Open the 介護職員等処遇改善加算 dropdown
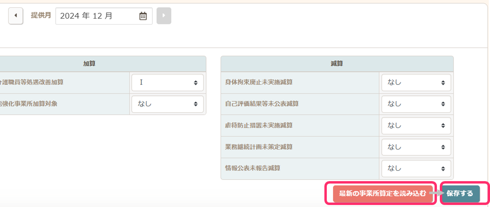The image size is (490, 207). click(167, 82)
